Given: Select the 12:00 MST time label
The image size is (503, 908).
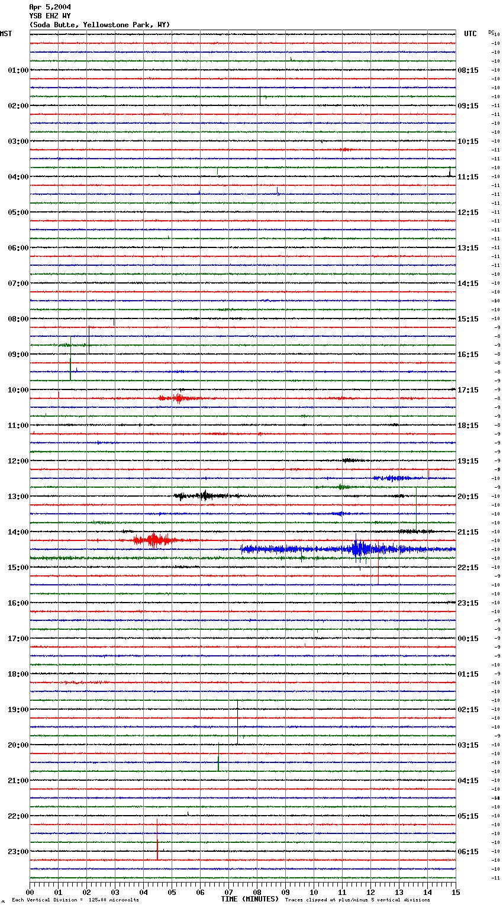Looking at the screenshot, I should (x=18, y=461).
